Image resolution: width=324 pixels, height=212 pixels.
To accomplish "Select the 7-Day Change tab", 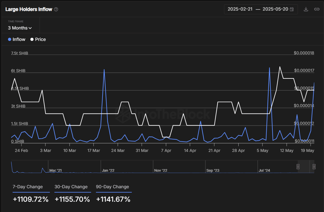I will (28, 187).
